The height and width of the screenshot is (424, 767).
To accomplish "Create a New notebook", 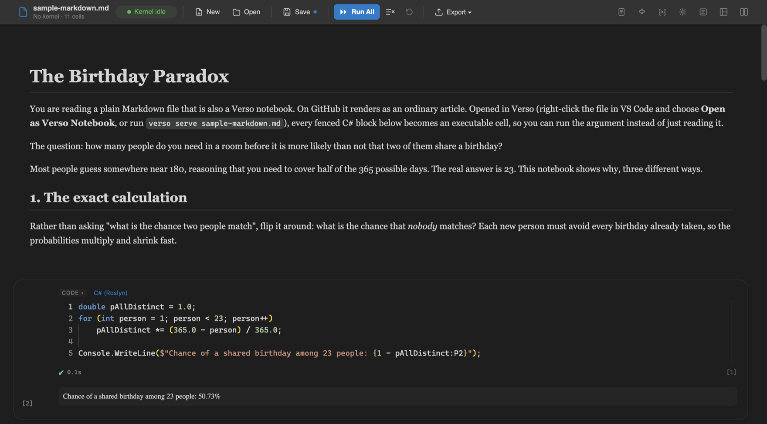I will 207,12.
